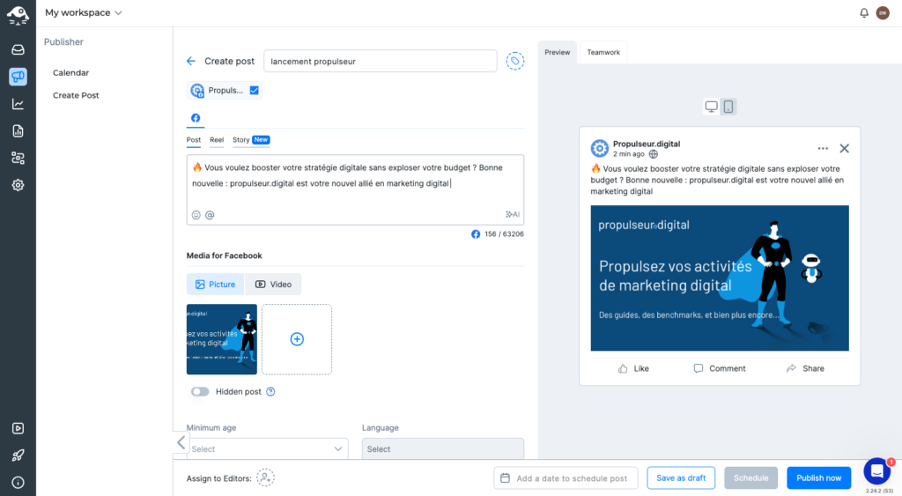Screen dimensions: 902x496
Task: Open the Settings gear in sidebar
Action: click(18, 185)
